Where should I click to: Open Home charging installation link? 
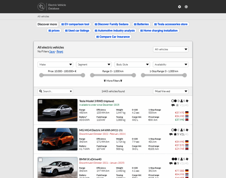click(x=159, y=31)
